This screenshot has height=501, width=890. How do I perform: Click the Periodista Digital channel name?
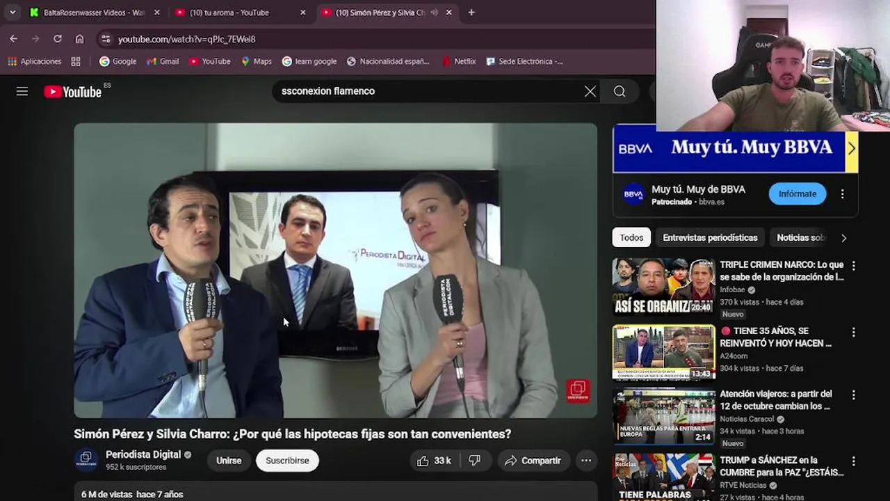point(143,454)
